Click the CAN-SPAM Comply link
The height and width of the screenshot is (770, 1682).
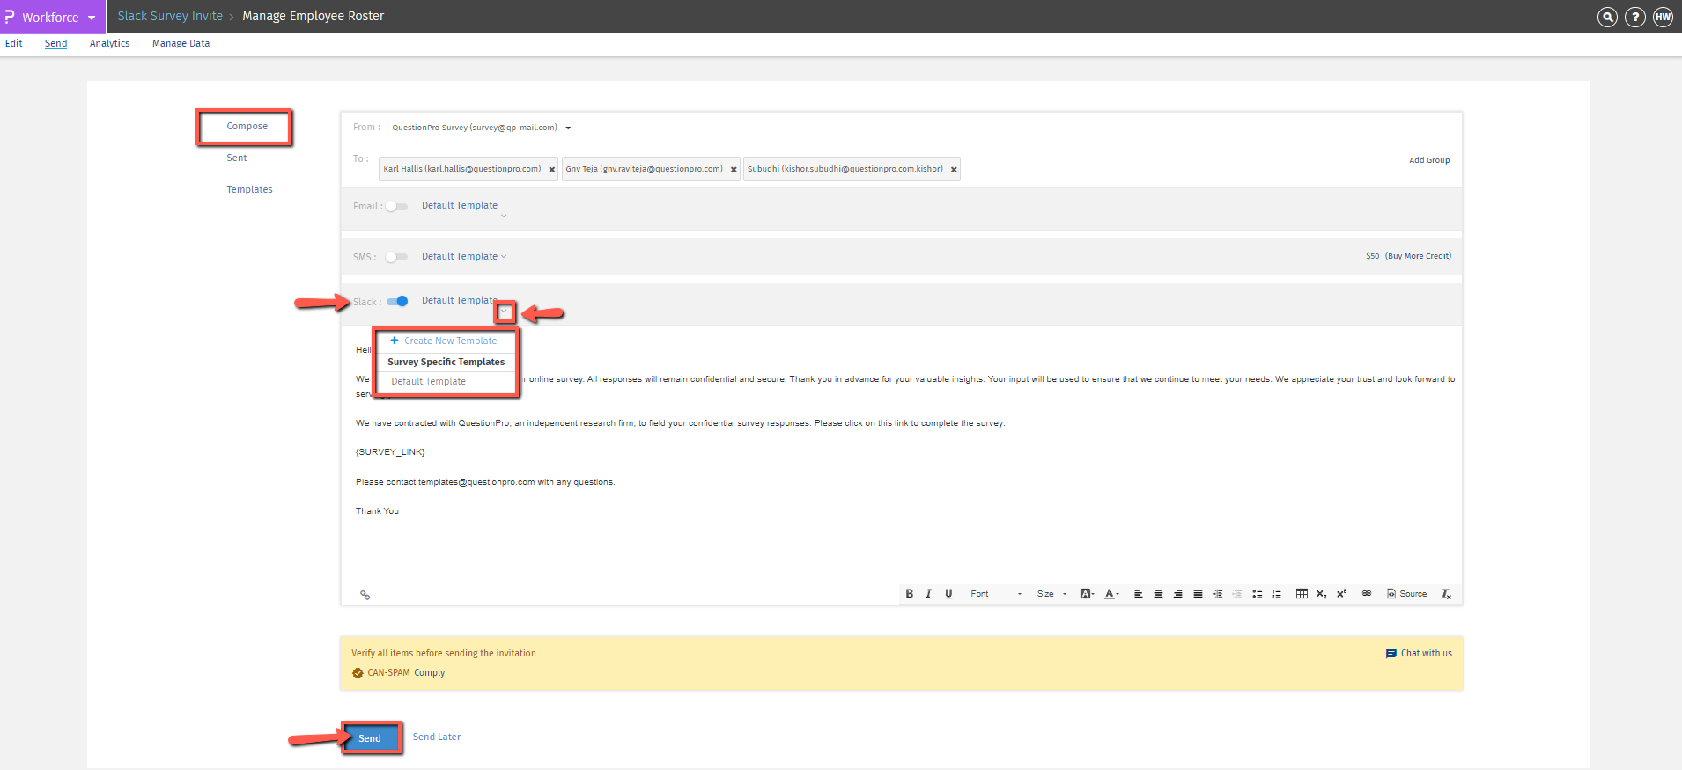430,673
